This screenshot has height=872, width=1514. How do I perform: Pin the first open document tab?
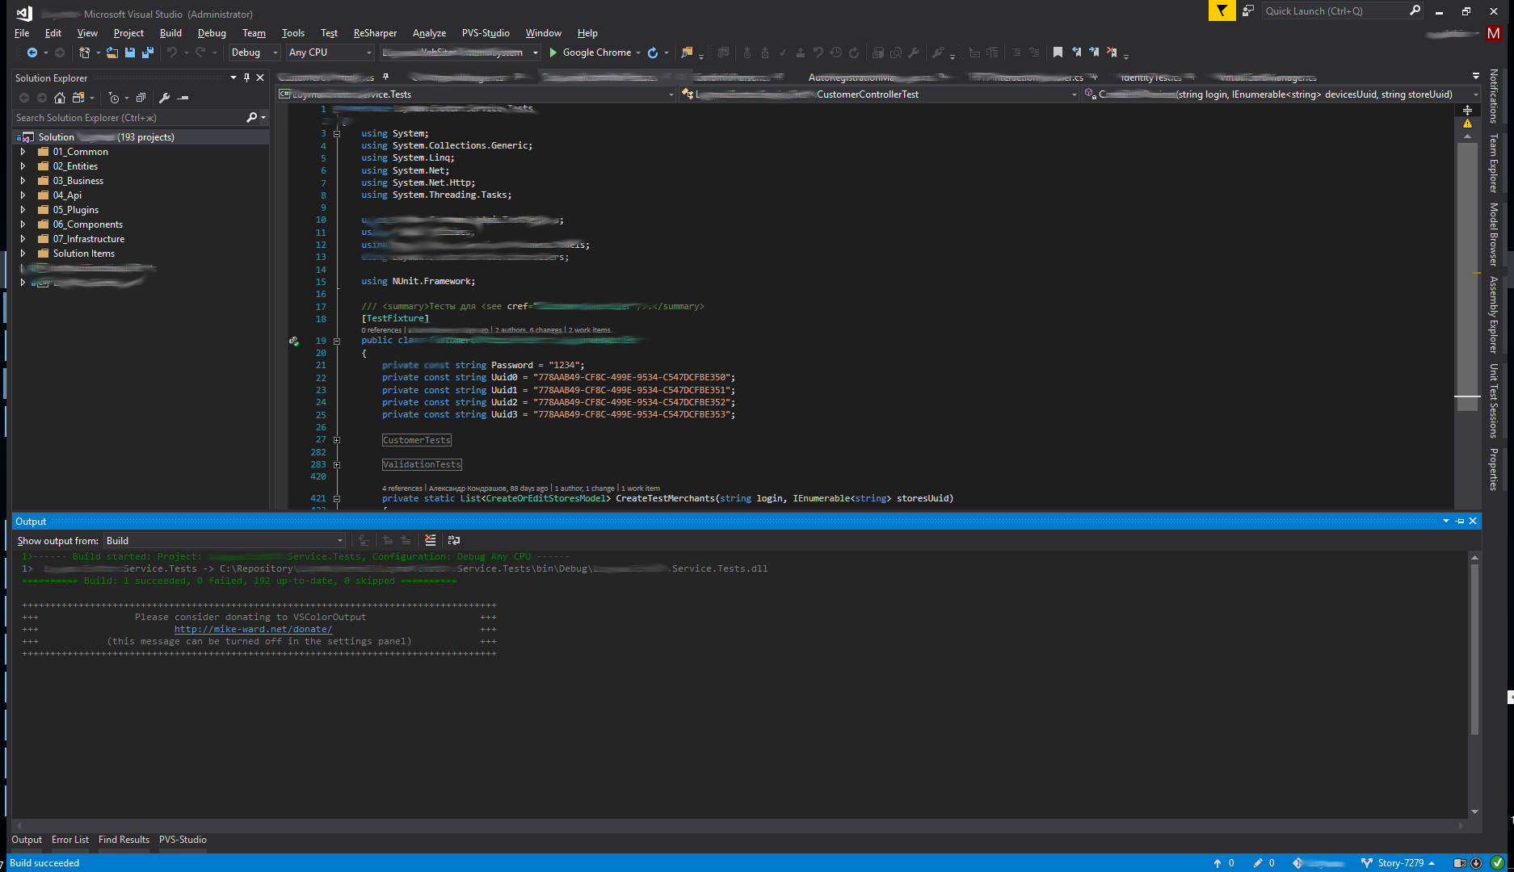click(x=386, y=77)
